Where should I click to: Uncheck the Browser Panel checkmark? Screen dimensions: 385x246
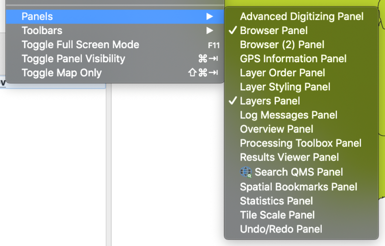pos(233,30)
